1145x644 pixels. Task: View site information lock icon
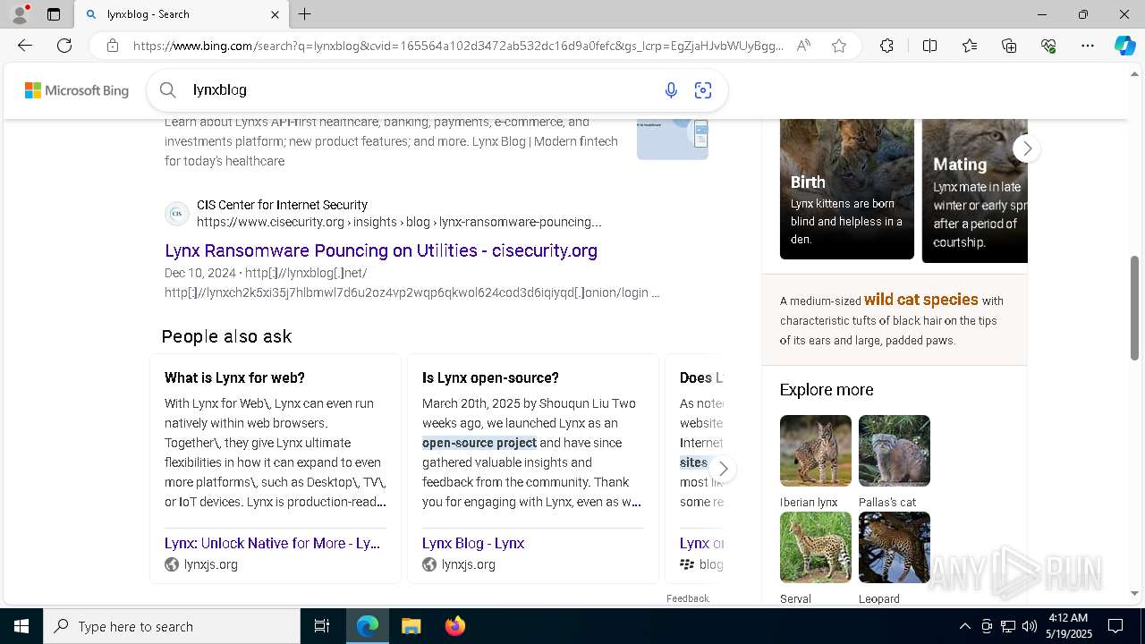[113, 46]
